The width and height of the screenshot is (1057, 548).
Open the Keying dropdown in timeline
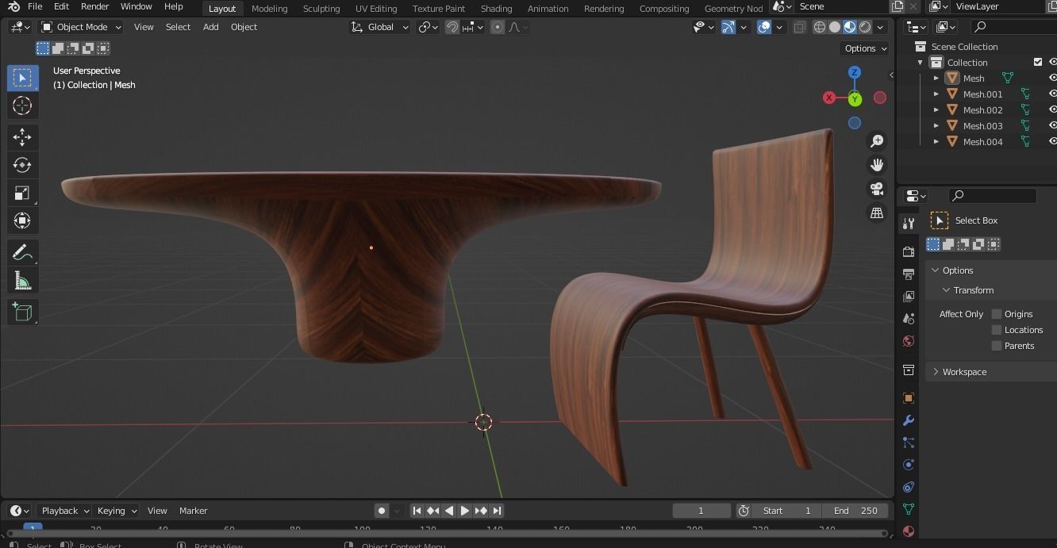pos(116,511)
